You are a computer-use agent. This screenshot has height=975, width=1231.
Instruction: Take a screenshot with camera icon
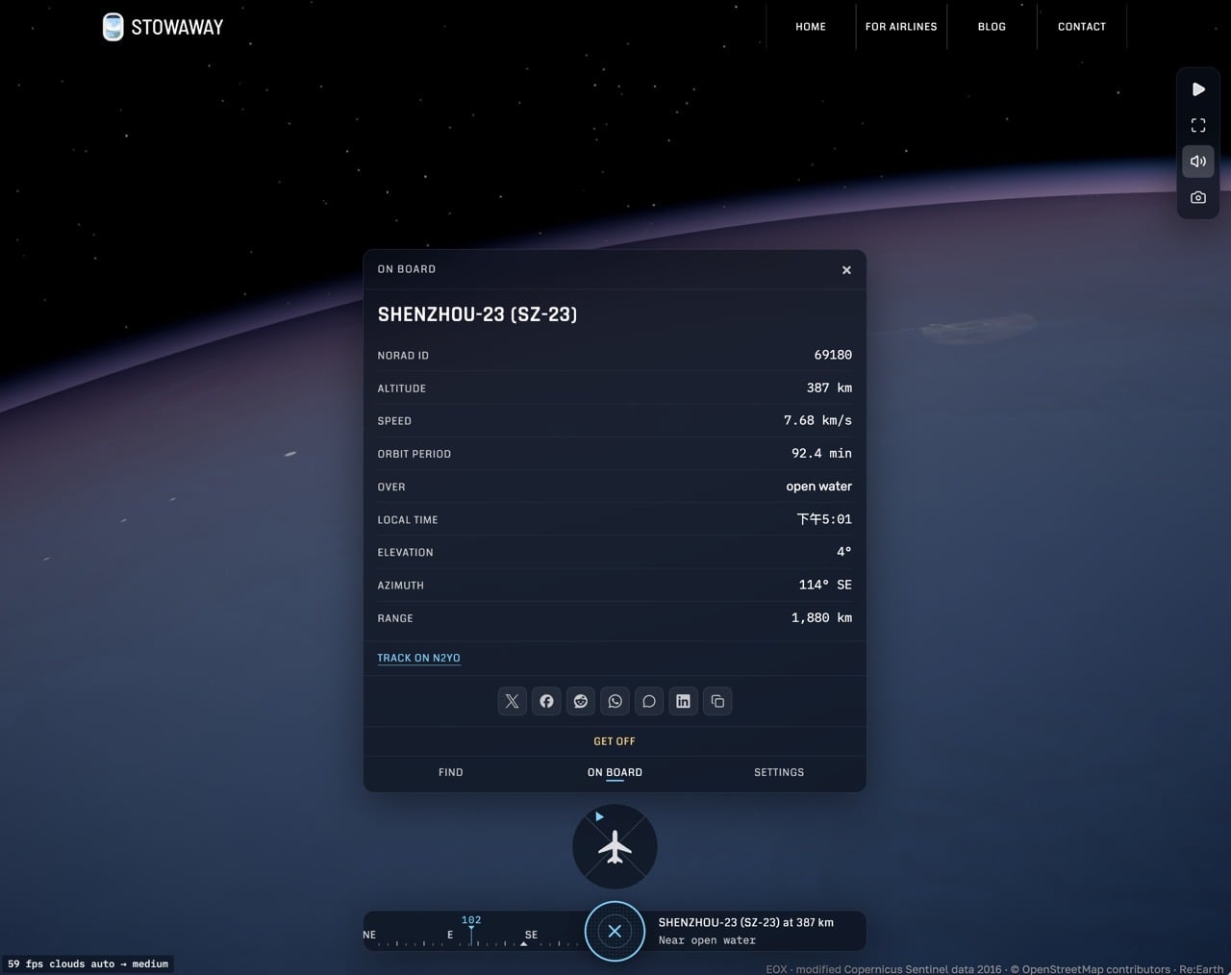(x=1198, y=197)
